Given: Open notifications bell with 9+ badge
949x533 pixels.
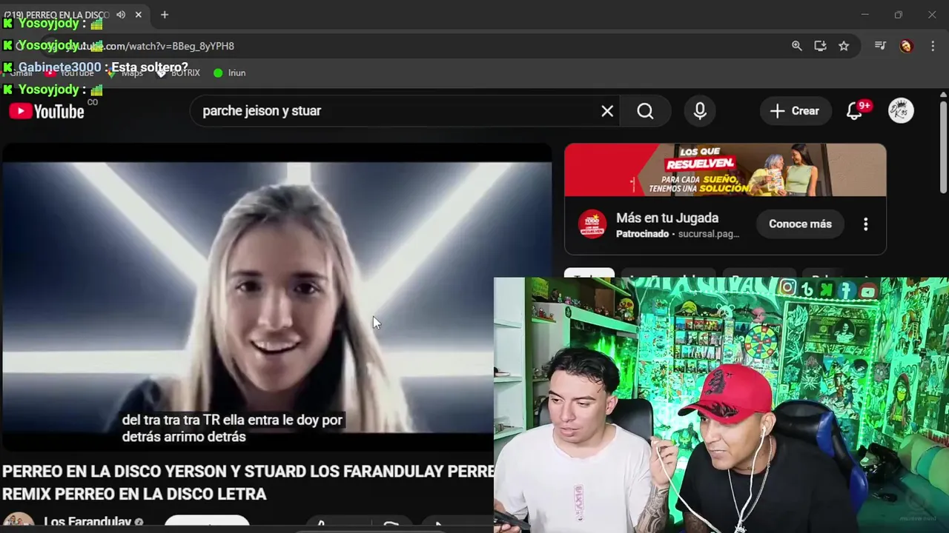Looking at the screenshot, I should [x=855, y=111].
